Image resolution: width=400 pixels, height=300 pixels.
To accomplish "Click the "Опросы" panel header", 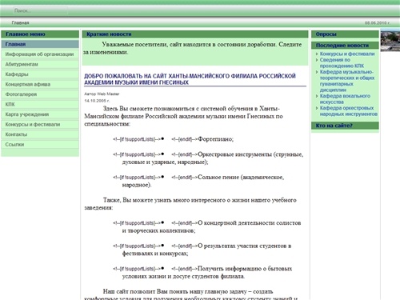I will coord(345,34).
